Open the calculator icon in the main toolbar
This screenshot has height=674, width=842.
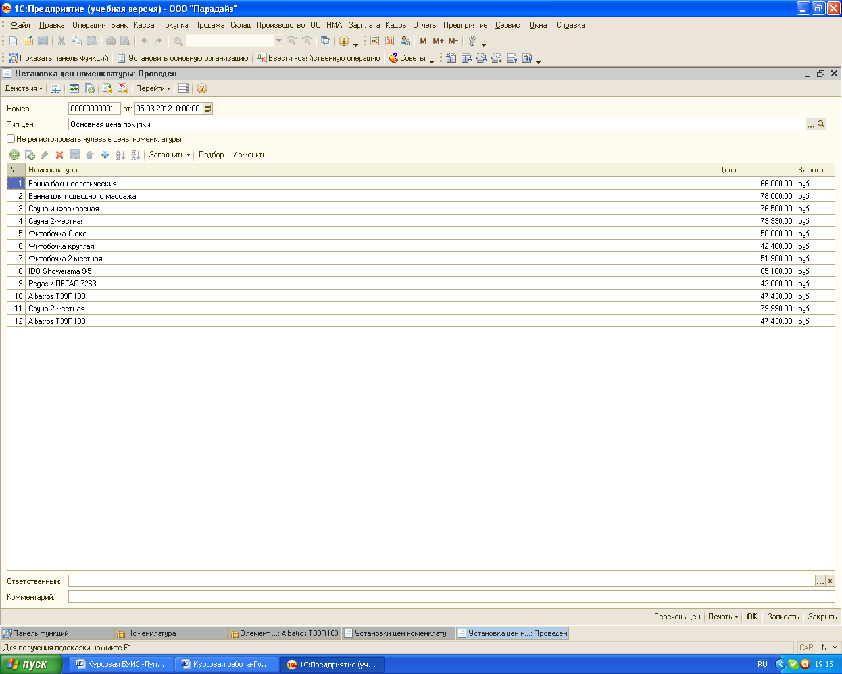pyautogui.click(x=375, y=41)
